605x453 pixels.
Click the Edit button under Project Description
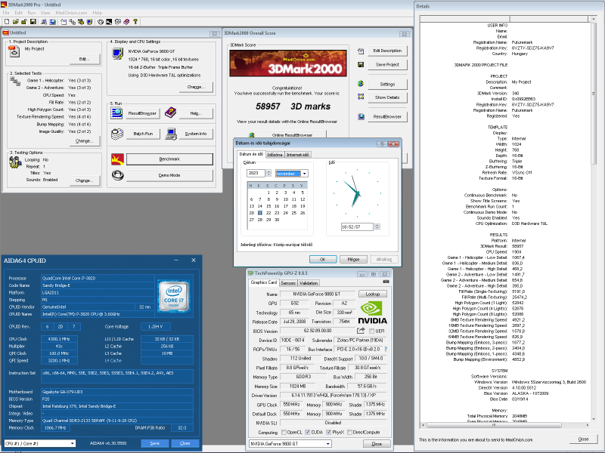coord(85,60)
